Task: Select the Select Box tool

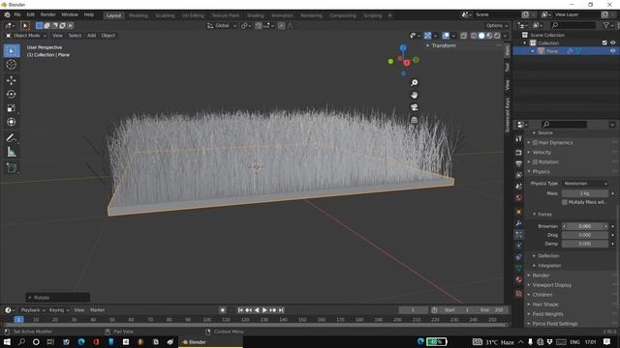Action: [x=12, y=51]
